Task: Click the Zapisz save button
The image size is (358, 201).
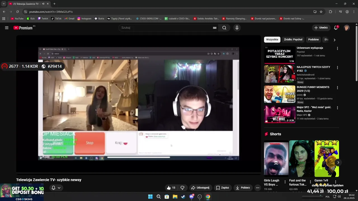Action: pos(223,188)
